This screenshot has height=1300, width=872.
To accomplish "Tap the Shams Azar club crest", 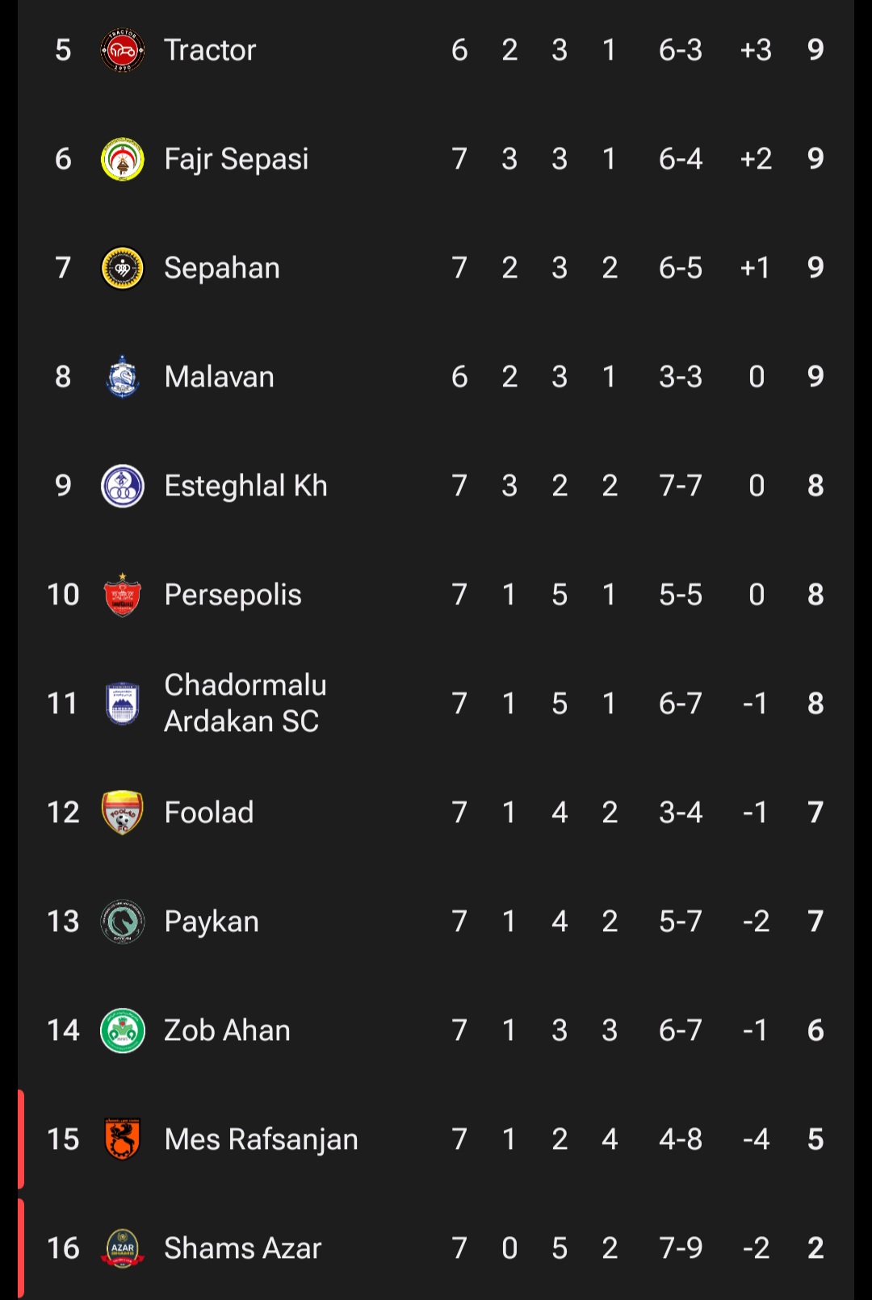I will click(x=122, y=1248).
